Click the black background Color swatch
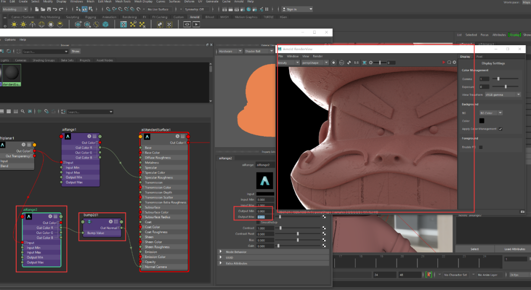Screen dimensions: 531x290 [481, 121]
